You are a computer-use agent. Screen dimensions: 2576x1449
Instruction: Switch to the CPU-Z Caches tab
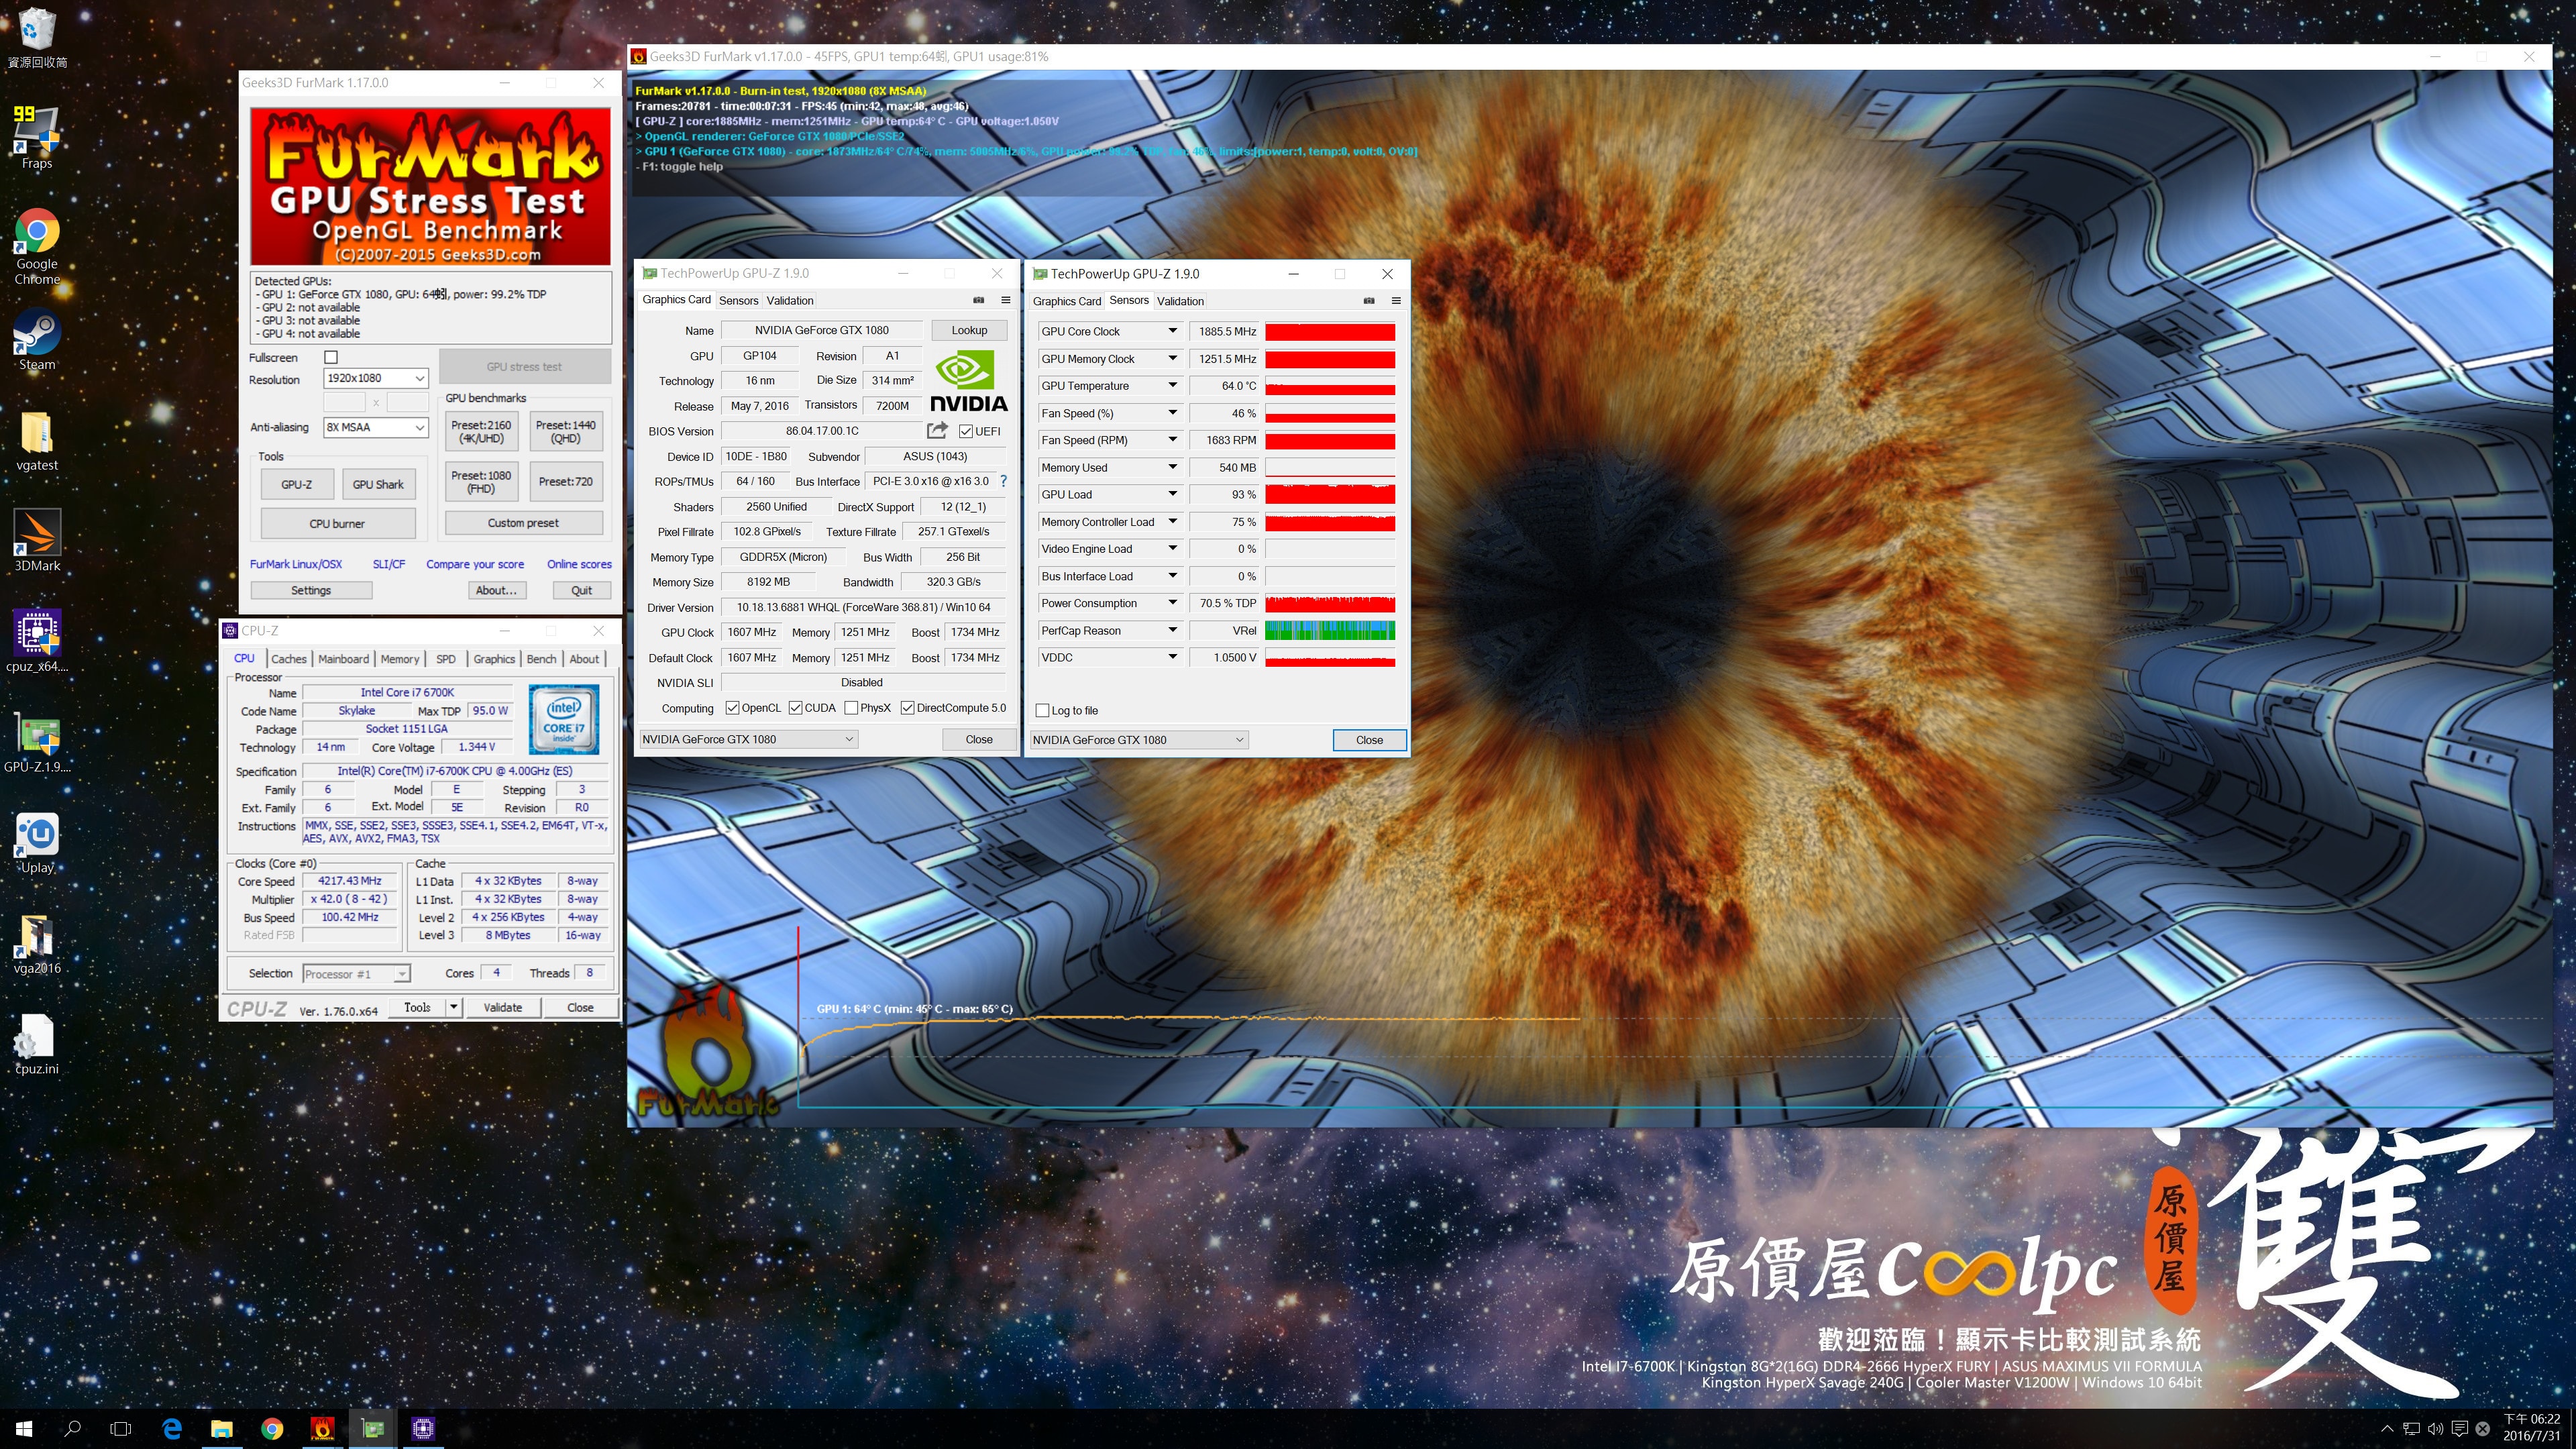click(x=289, y=659)
